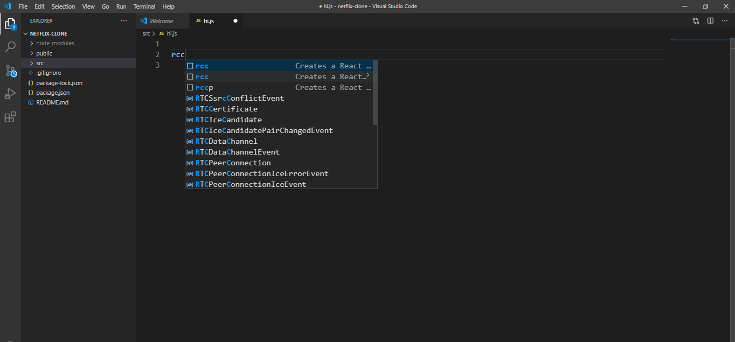735x342 pixels.
Task: Split the editor using the toolbar icon
Action: coord(710,20)
